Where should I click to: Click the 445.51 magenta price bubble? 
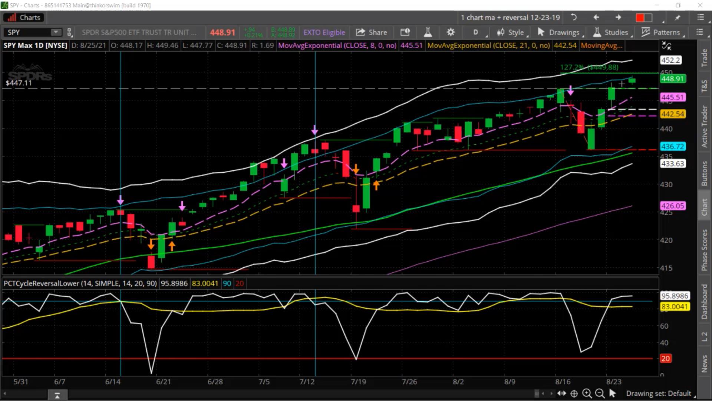672,97
